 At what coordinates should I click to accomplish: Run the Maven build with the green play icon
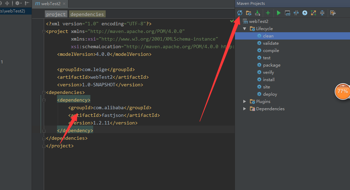(x=278, y=13)
